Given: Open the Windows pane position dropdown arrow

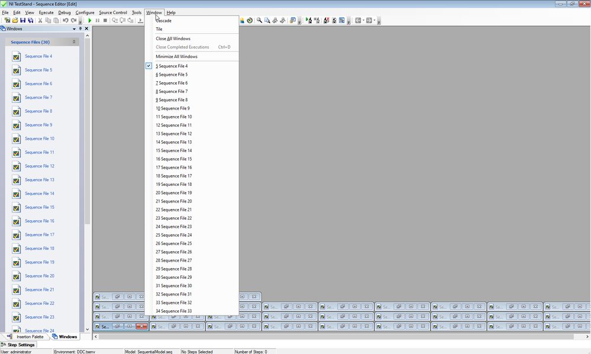Looking at the screenshot, I should [x=74, y=28].
